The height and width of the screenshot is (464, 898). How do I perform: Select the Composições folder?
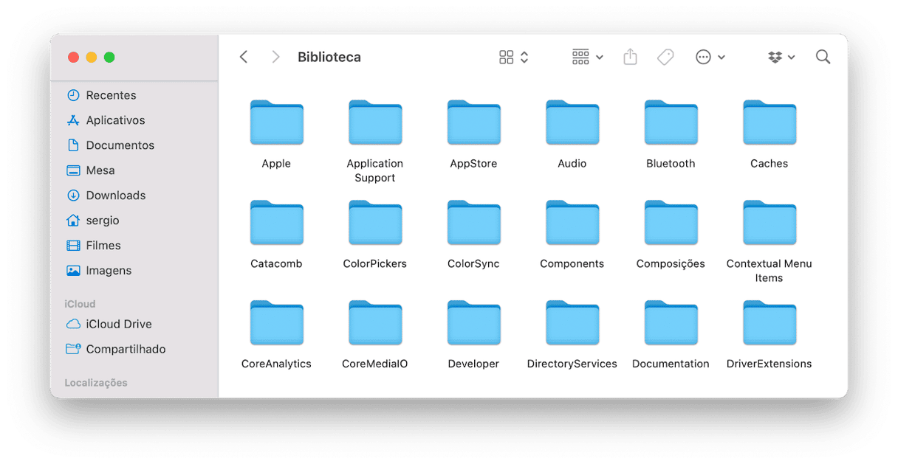[x=671, y=223]
